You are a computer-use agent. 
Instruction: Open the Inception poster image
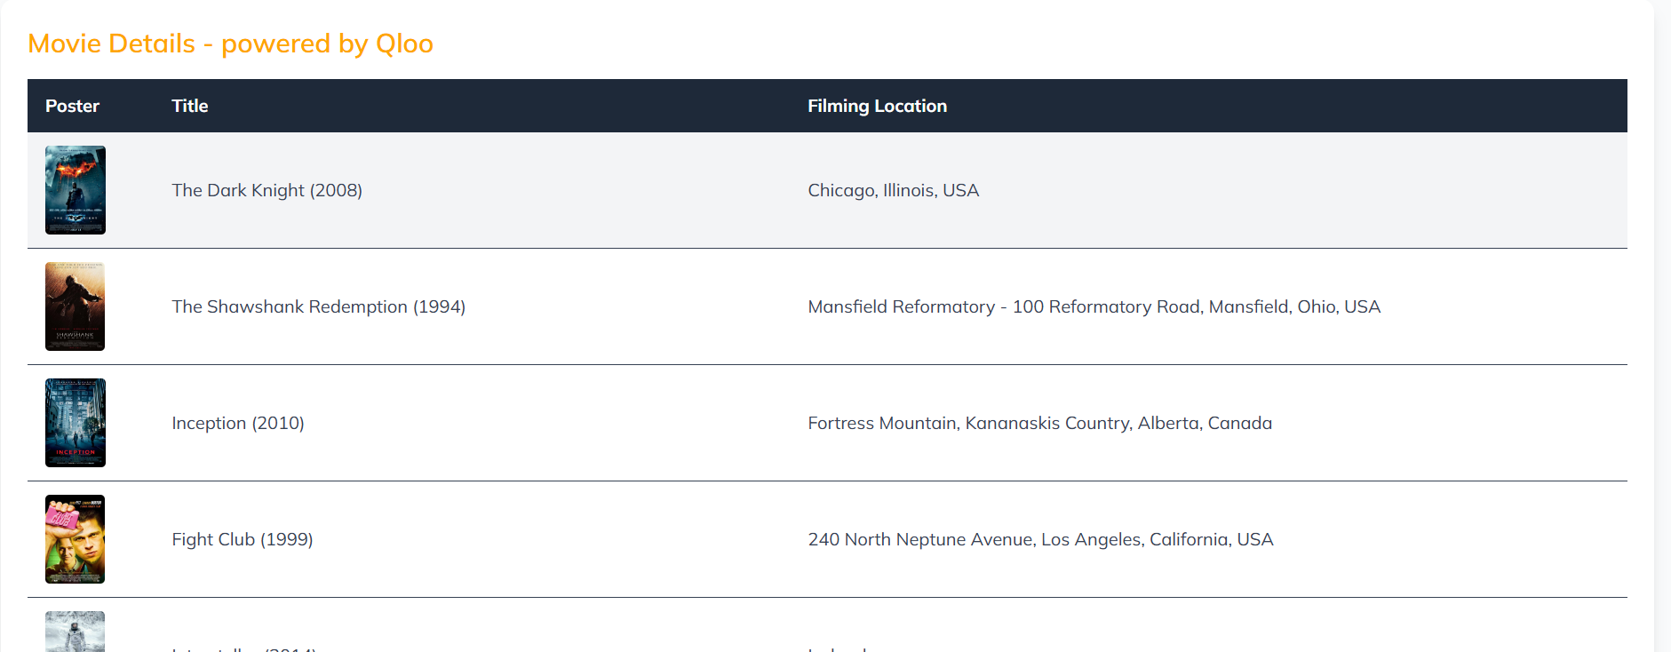(76, 423)
